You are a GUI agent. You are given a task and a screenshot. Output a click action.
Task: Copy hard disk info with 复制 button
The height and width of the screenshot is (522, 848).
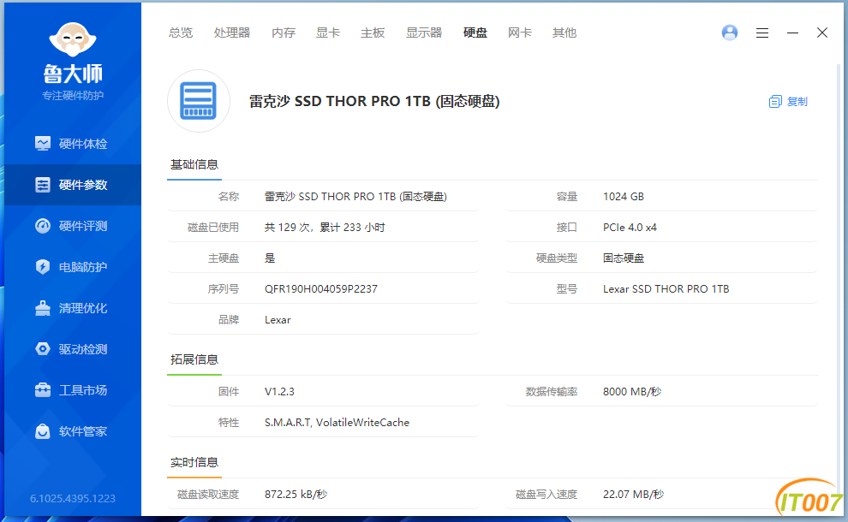788,101
